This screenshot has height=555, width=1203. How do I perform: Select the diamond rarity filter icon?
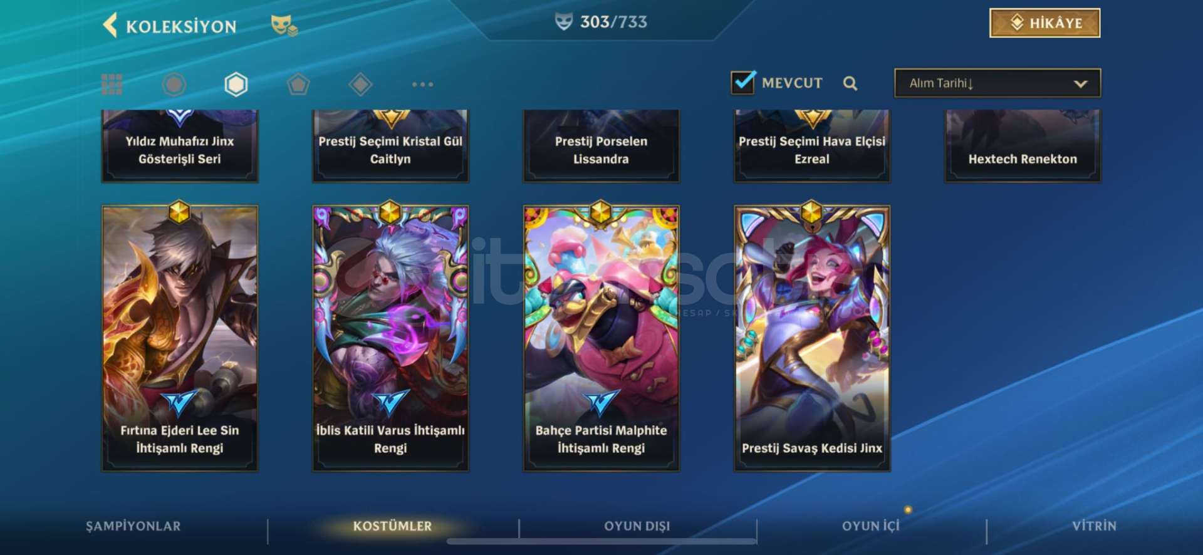[360, 85]
